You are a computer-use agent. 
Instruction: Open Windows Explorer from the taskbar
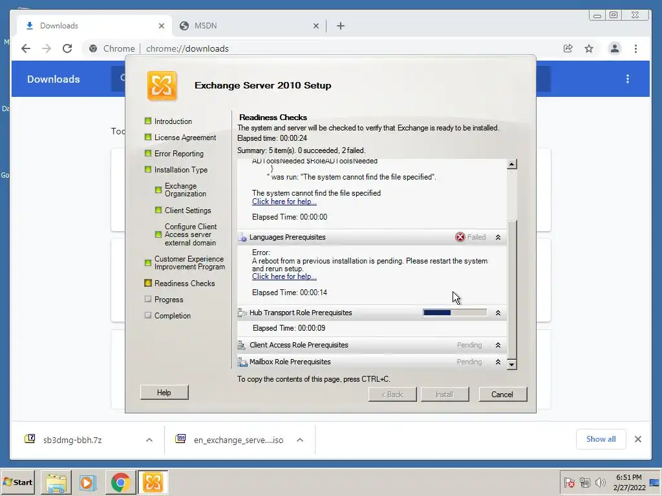56,482
